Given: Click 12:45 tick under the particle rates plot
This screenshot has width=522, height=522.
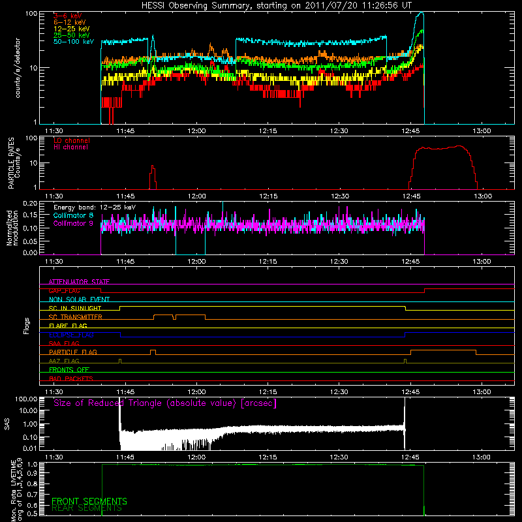Looking at the screenshot, I should (x=411, y=196).
